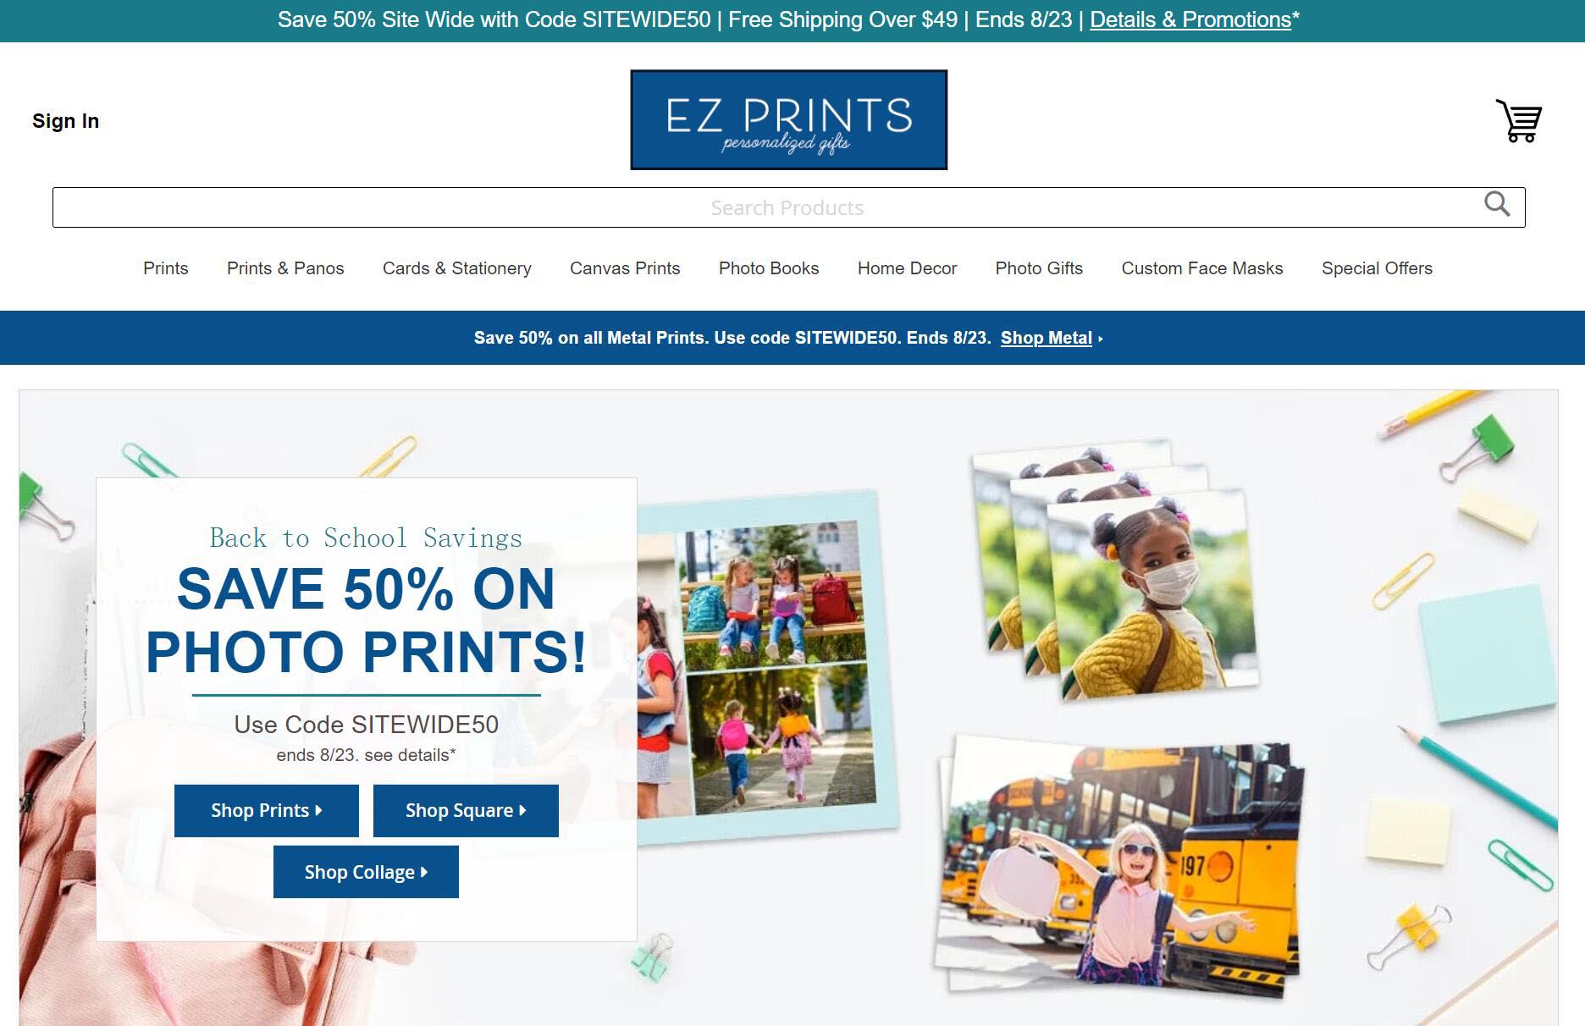This screenshot has height=1026, width=1585.
Task: Go to Cards & Stationery
Action: tap(457, 268)
